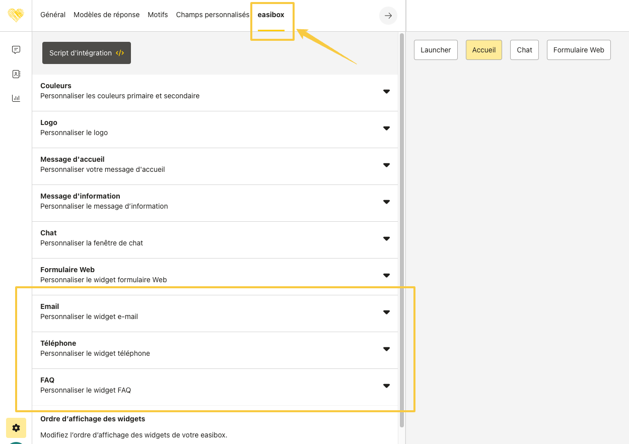The image size is (629, 444).
Task: Click the settings gear icon
Action: pos(16,428)
